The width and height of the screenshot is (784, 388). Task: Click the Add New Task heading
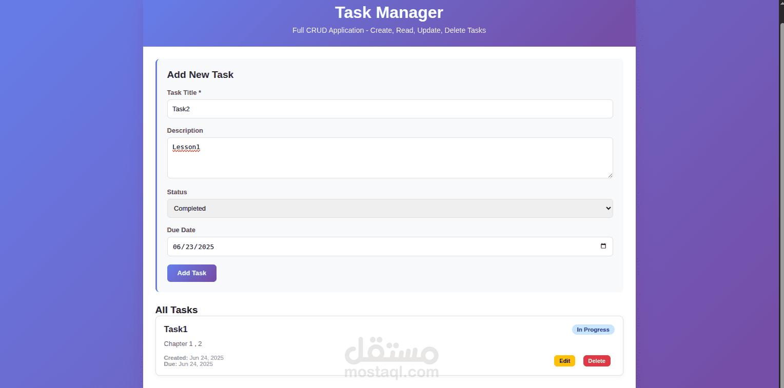coord(200,75)
